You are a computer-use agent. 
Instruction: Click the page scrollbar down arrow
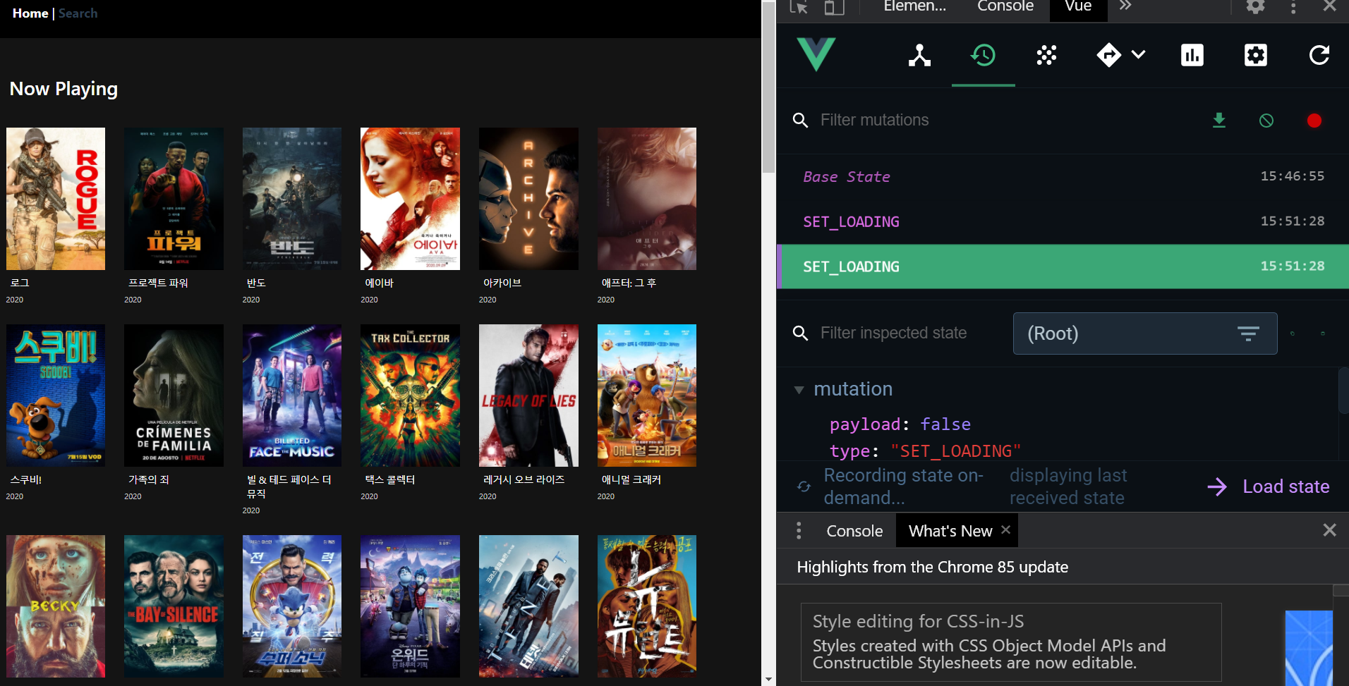768,680
